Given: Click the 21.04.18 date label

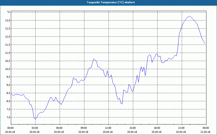Looking at the screenshot, I should click(x=205, y=132).
